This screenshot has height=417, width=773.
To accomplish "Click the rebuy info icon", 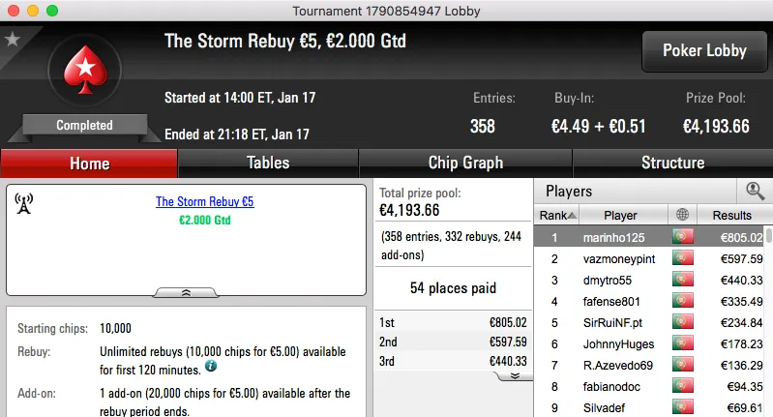I will [x=211, y=368].
